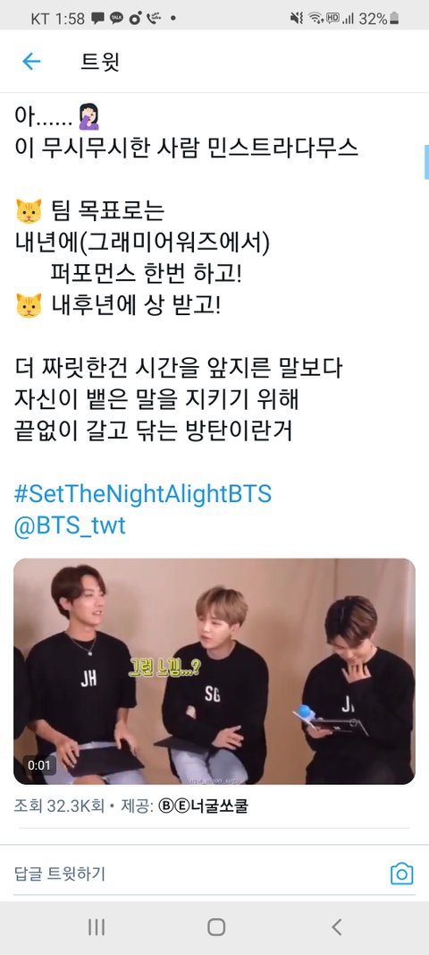Tap KakaoTalk notification icon in status bar
This screenshot has width=429, height=955.
pos(115,19)
